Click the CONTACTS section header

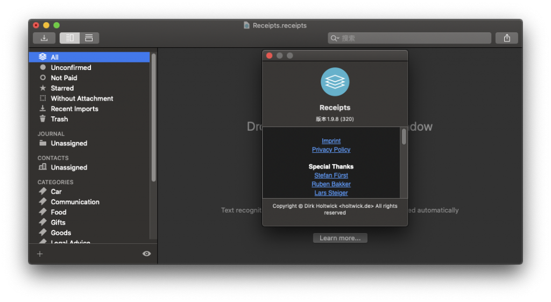point(53,158)
